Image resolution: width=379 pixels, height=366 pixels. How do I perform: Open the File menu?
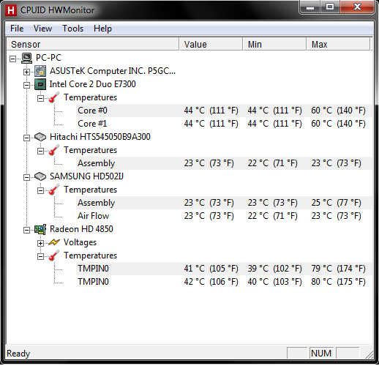[17, 29]
